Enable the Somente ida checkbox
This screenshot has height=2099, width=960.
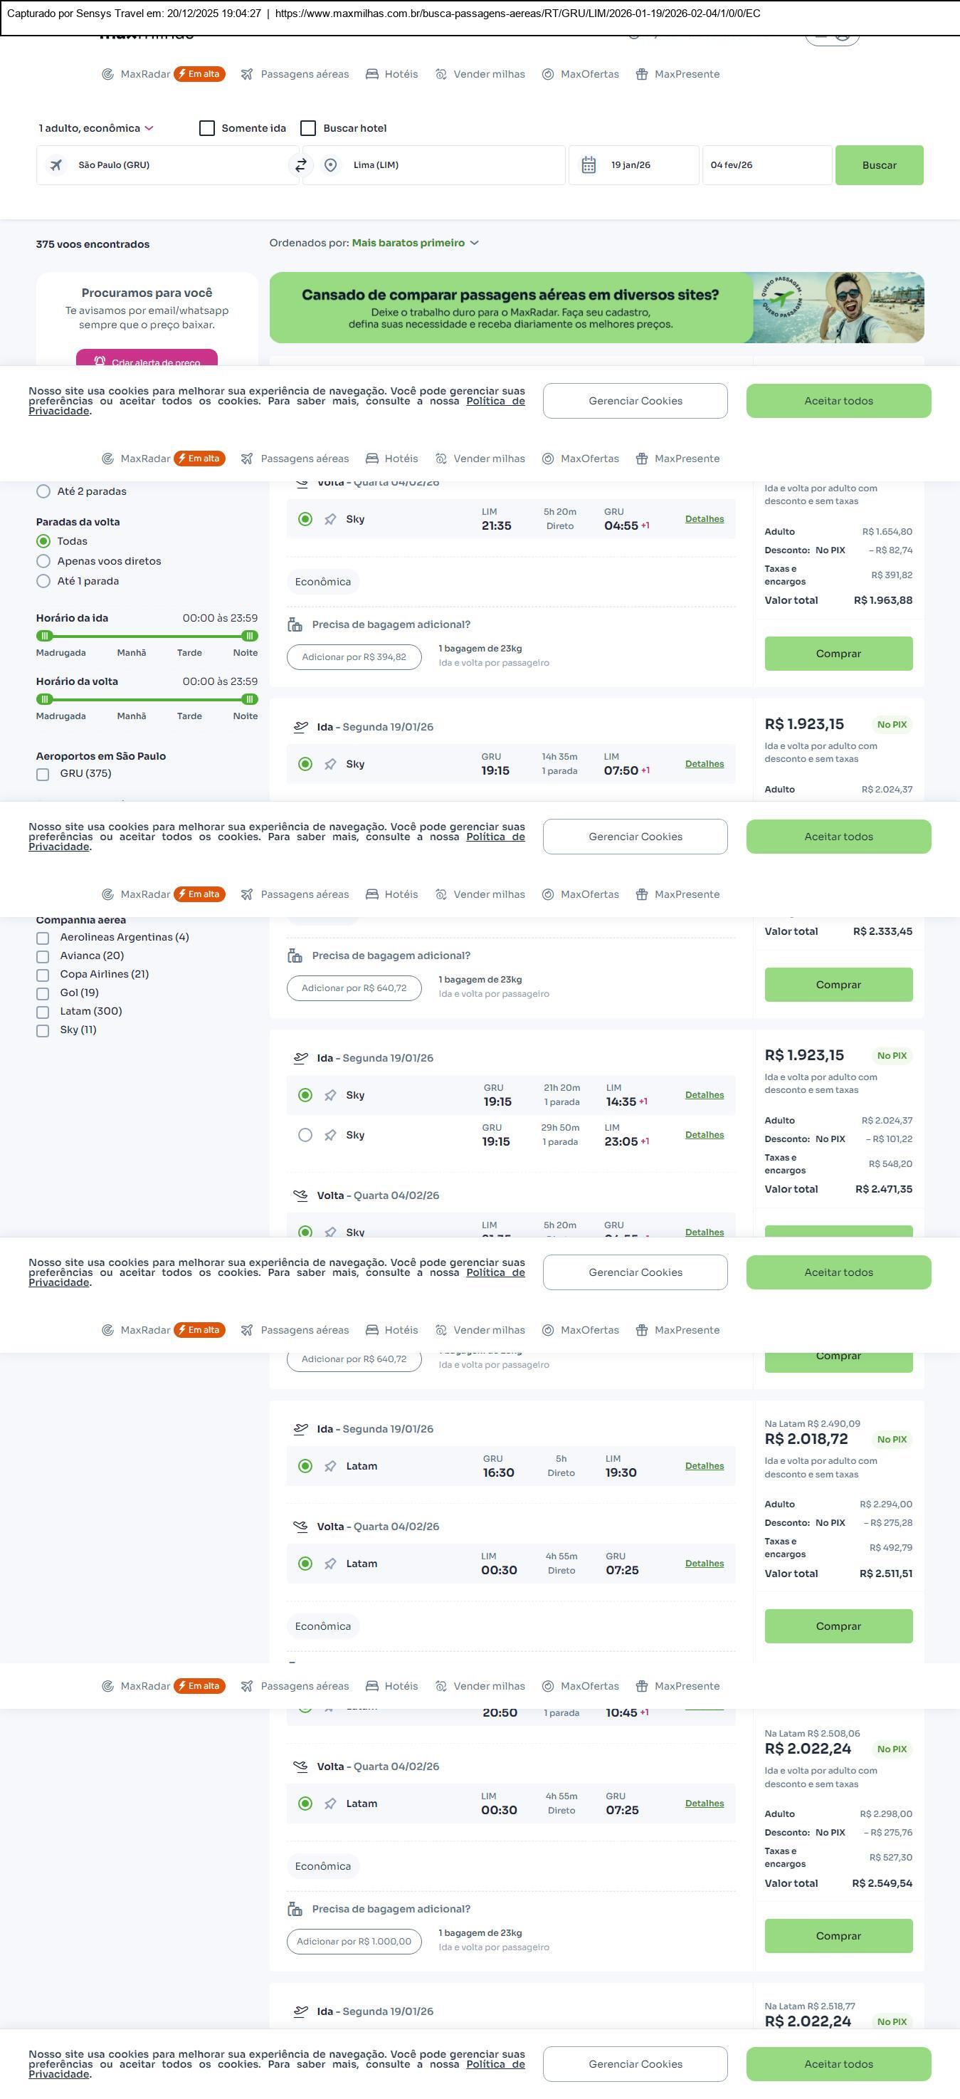coord(207,128)
